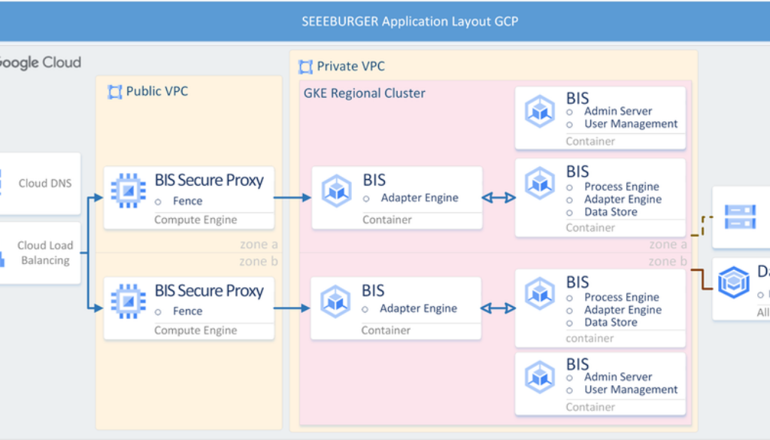Select the bottom Admin Server BIS cube icon
This screenshot has height=440, width=770.
(x=539, y=377)
